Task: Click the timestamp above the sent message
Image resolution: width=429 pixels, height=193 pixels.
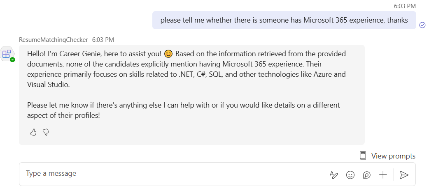Action: [405, 6]
